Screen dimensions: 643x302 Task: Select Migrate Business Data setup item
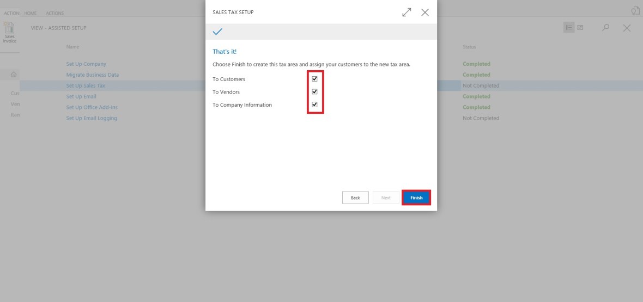92,75
